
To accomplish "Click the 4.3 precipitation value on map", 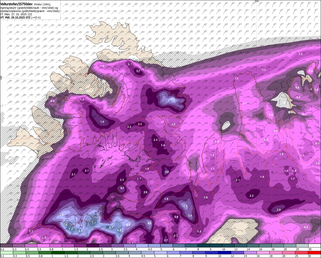I will 128,225.
